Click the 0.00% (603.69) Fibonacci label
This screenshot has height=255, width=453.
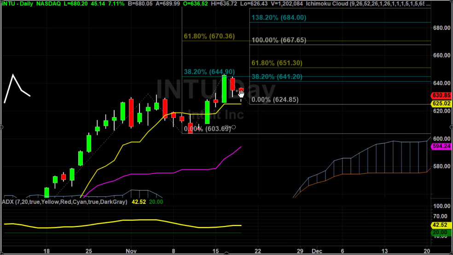click(208, 129)
